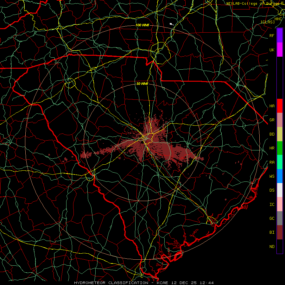Click the IC legend label
285x285 pixels.
pos(272,205)
